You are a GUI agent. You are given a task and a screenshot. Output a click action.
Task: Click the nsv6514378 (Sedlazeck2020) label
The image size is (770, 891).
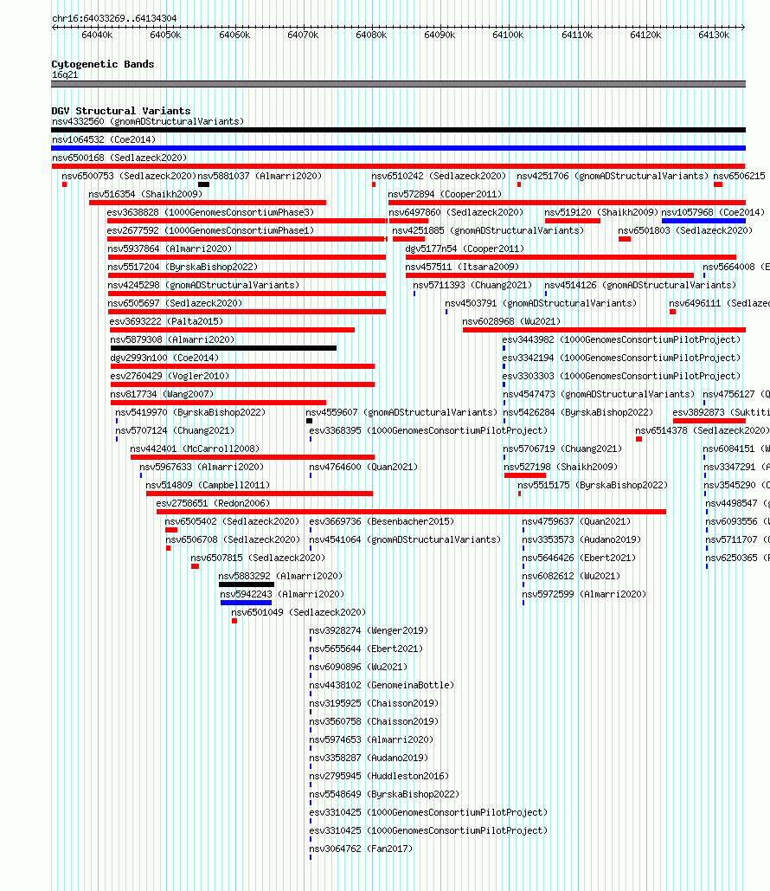click(703, 430)
